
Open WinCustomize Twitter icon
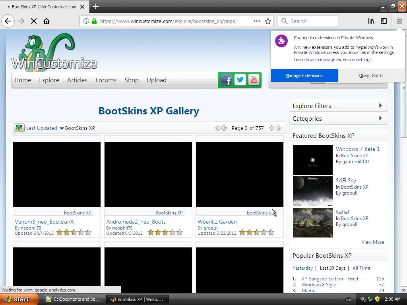[240, 80]
